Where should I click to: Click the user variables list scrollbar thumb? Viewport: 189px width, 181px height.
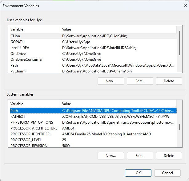pos(179,43)
